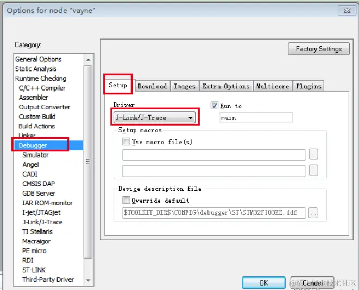
Task: Select PE micro category
Action: click(34, 251)
